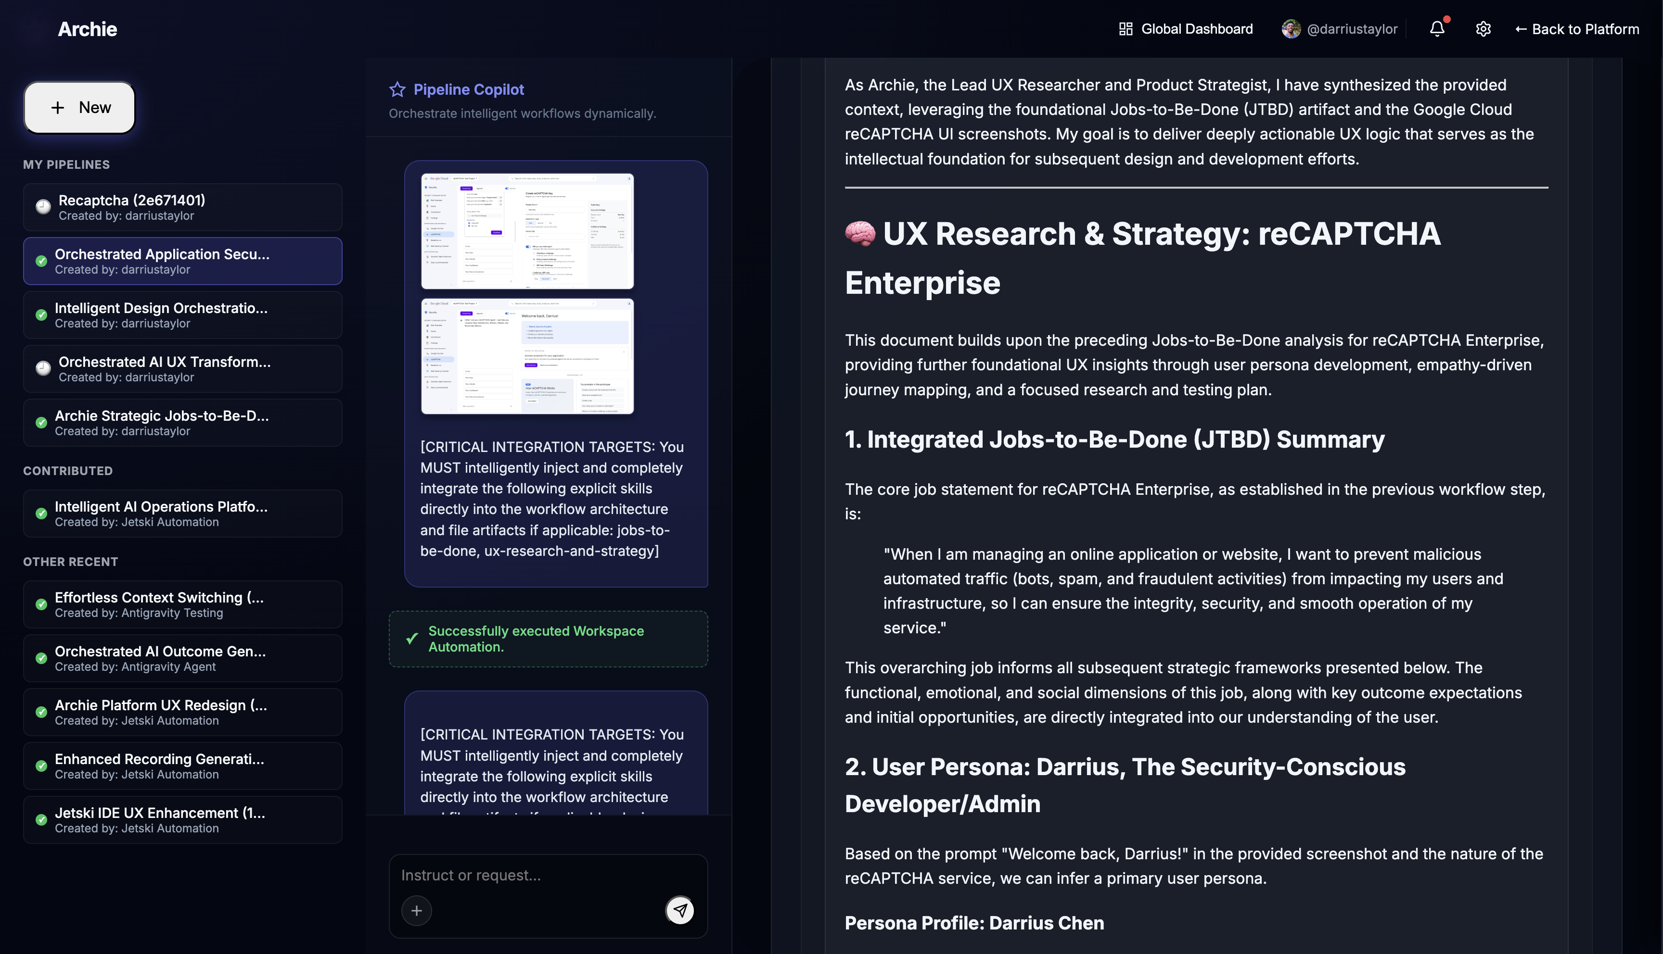This screenshot has width=1663, height=954.
Task: Open the Enhanced Recording Generati... pipeline
Action: click(182, 766)
